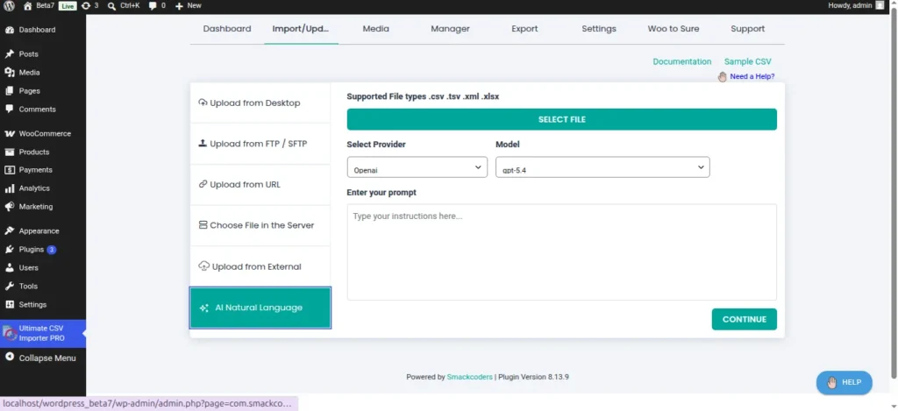Click the hand icon beside Need a Help?
The height and width of the screenshot is (411, 898).
click(723, 77)
